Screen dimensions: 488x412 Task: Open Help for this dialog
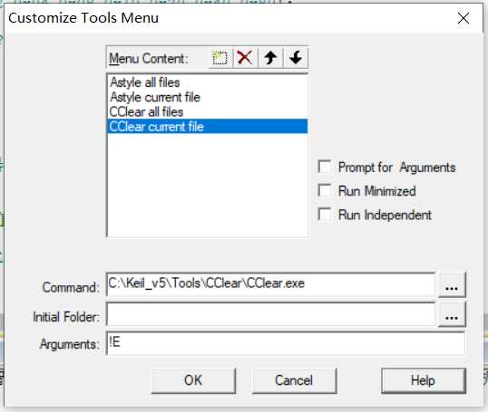(x=424, y=380)
